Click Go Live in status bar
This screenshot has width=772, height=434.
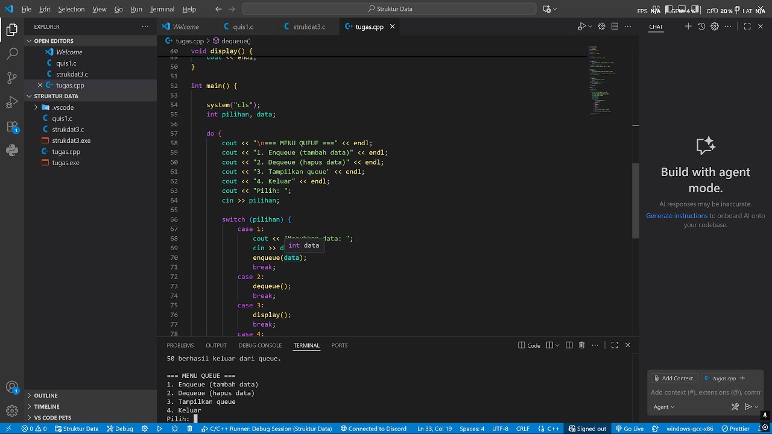coord(630,429)
